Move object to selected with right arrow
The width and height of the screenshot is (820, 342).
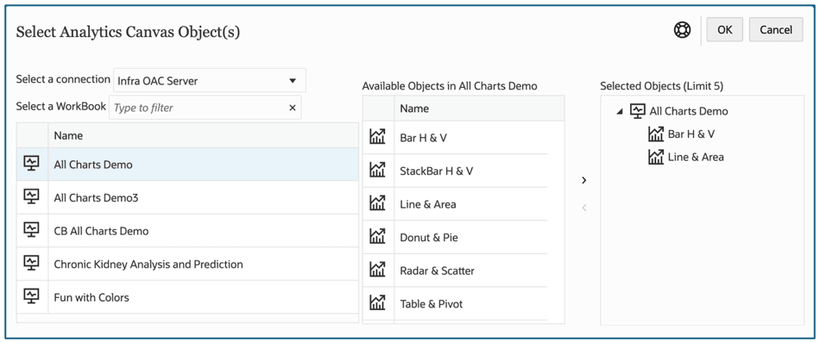pyautogui.click(x=584, y=180)
